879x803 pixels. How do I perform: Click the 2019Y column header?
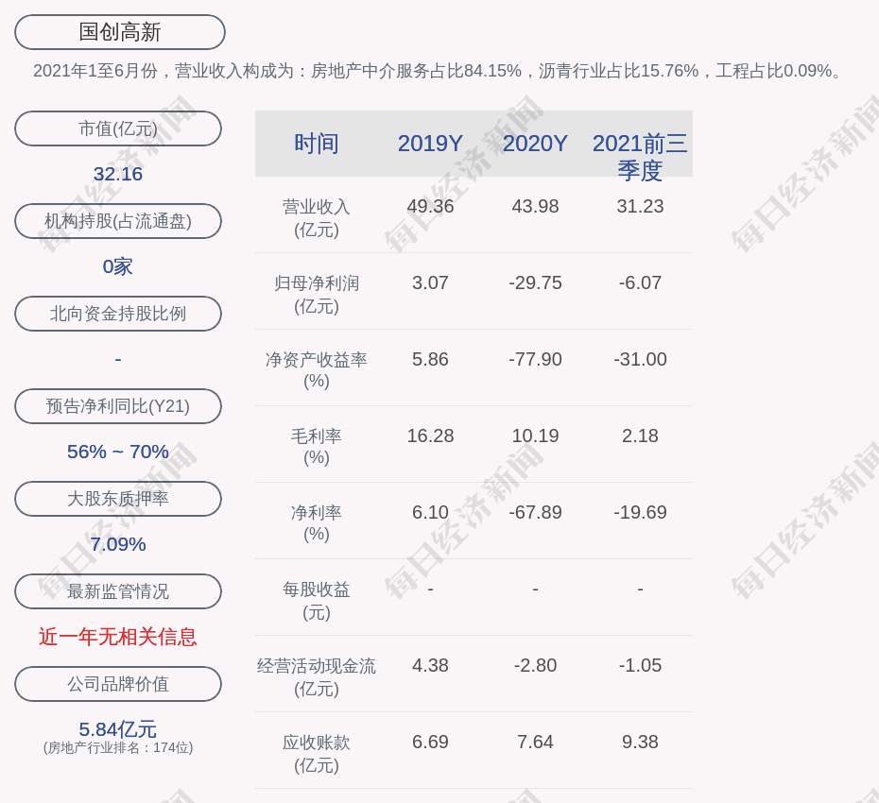[x=430, y=144]
